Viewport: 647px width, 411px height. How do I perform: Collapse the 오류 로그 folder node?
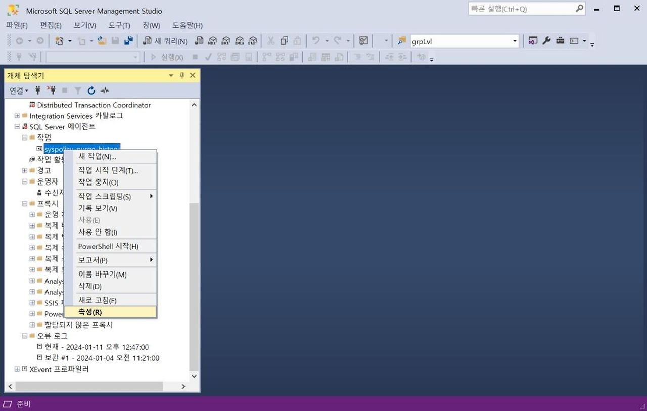24,336
